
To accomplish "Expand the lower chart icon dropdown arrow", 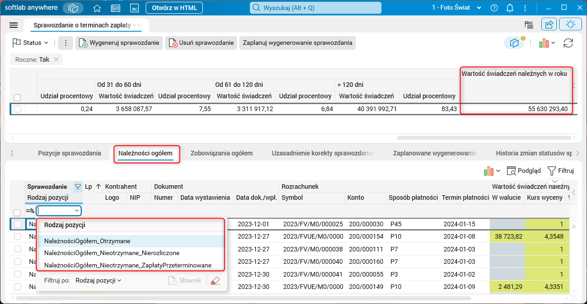I will coord(498,171).
